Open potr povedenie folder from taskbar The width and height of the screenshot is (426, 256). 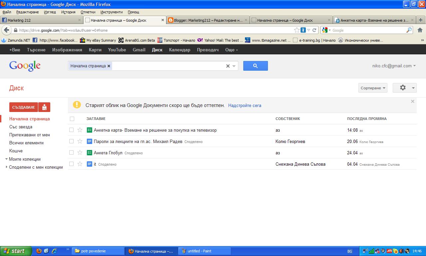tap(98, 251)
